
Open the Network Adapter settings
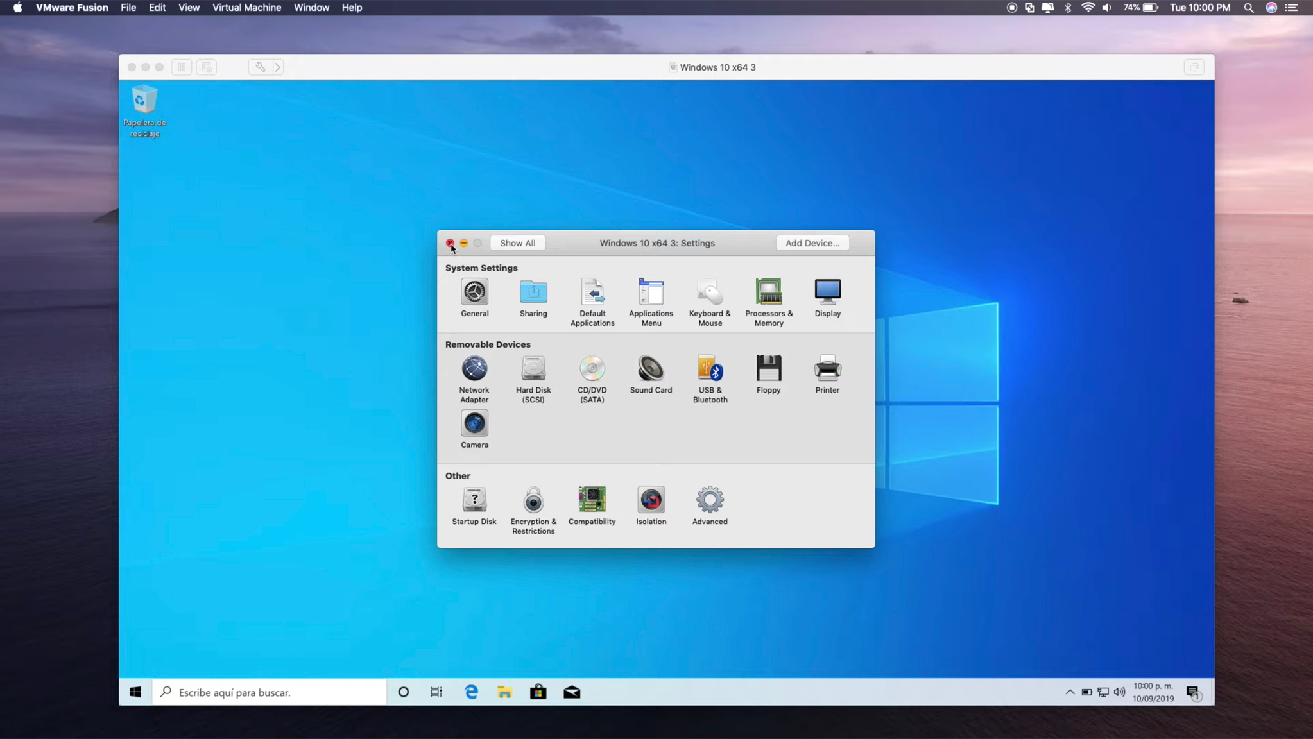click(x=474, y=369)
